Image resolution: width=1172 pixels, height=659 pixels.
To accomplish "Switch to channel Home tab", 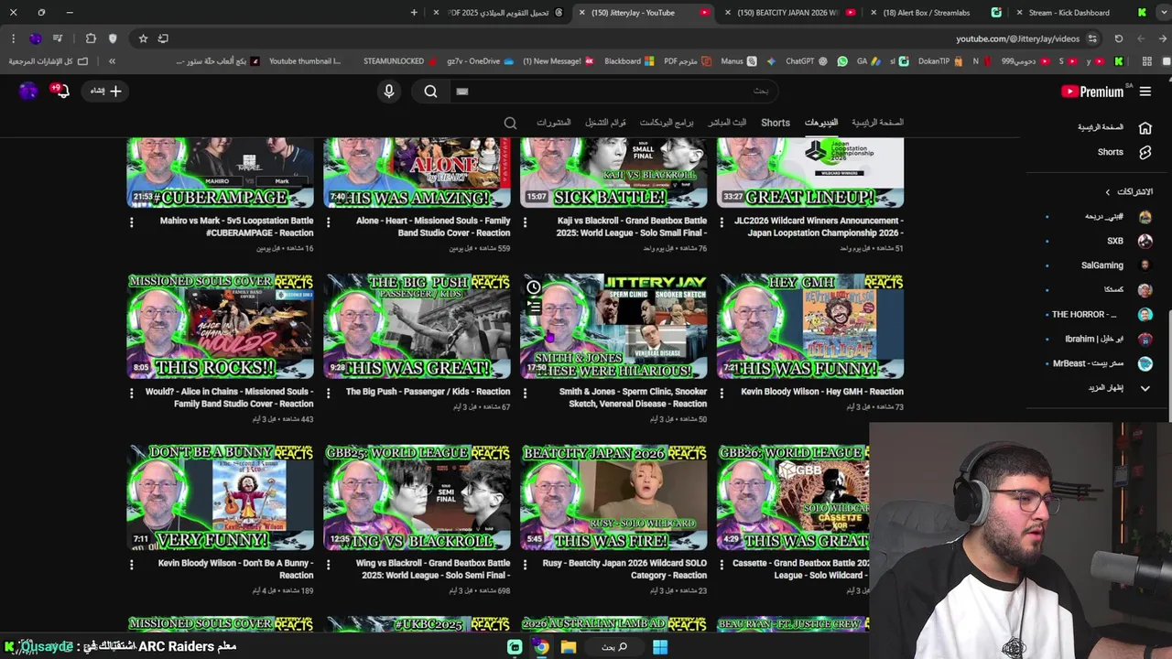I will pos(877,123).
